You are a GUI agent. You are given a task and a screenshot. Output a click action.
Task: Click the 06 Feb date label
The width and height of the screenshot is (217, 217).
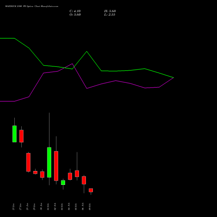[x=83, y=207]
